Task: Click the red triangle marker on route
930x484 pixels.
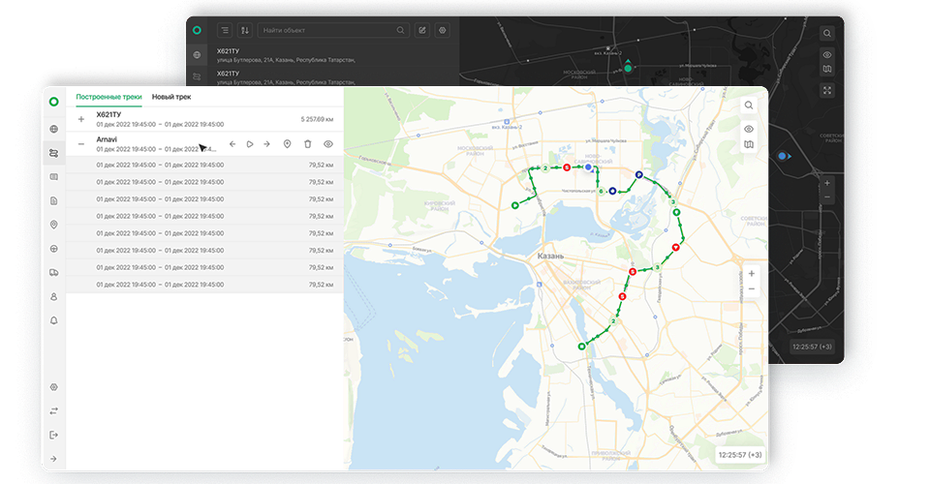Action: point(675,247)
